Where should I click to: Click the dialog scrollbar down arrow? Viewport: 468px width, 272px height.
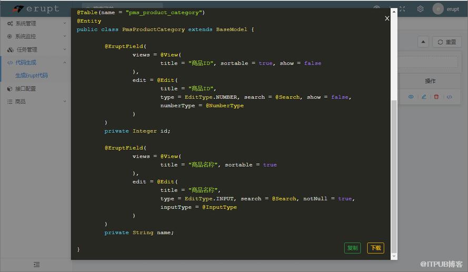pyautogui.click(x=394, y=256)
